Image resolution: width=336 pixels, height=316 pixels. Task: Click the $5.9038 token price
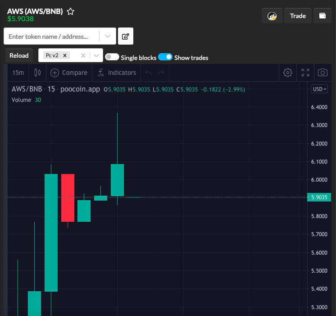(21, 19)
